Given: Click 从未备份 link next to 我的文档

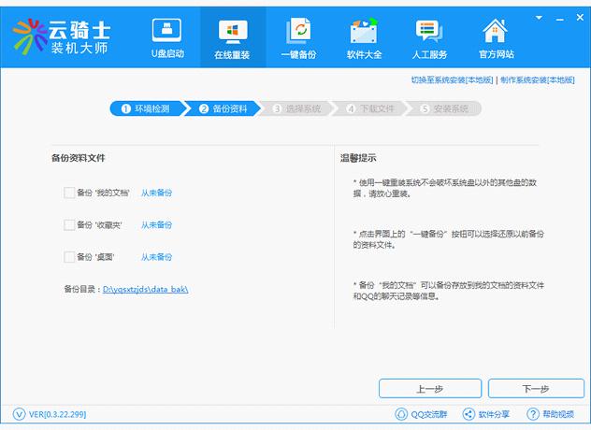Looking at the screenshot, I should click(x=156, y=193).
